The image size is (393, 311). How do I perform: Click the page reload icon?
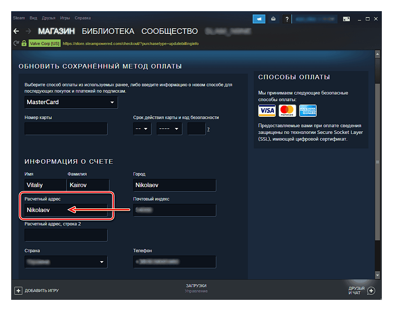pyautogui.click(x=16, y=43)
